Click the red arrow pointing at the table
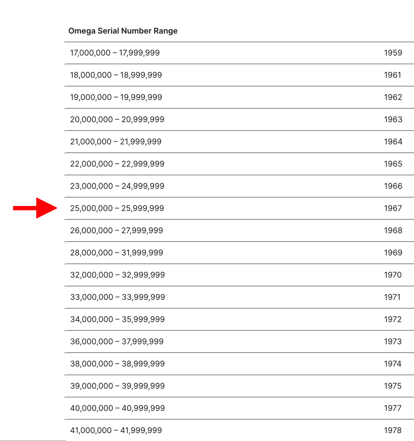 (x=35, y=208)
